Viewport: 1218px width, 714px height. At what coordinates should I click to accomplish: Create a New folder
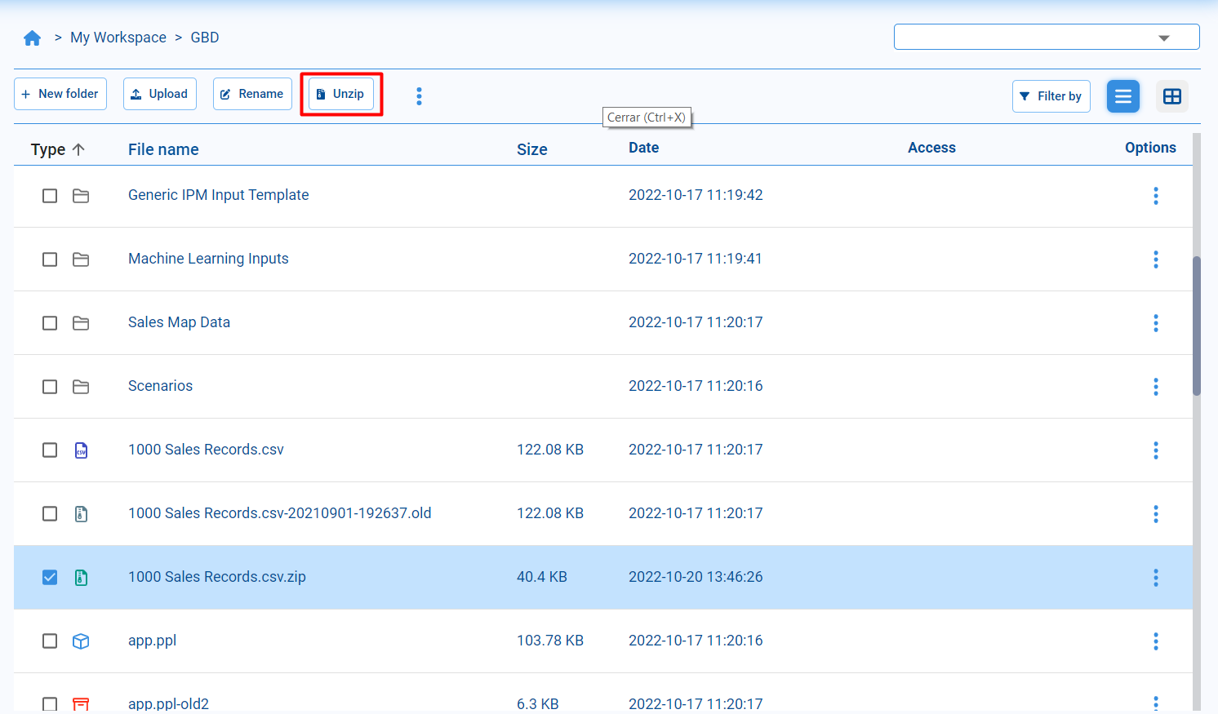[60, 94]
